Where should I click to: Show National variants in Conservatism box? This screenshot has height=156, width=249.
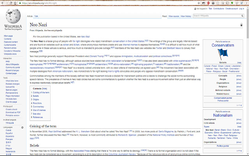pos(239,90)
